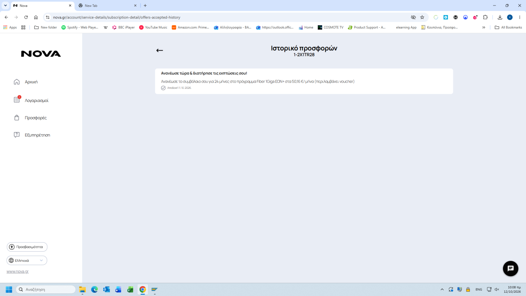Go back using the arrow beside Ιστορικό προσφορών
Viewport: 526px width, 296px height.
click(159, 50)
